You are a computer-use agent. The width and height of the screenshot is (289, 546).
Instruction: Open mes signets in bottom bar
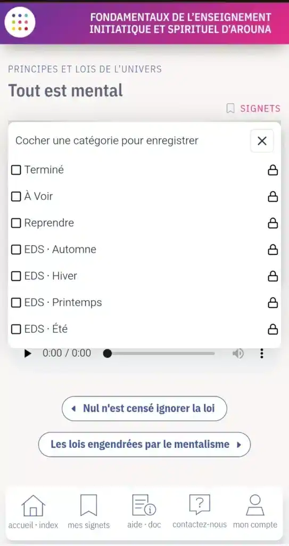(x=89, y=511)
